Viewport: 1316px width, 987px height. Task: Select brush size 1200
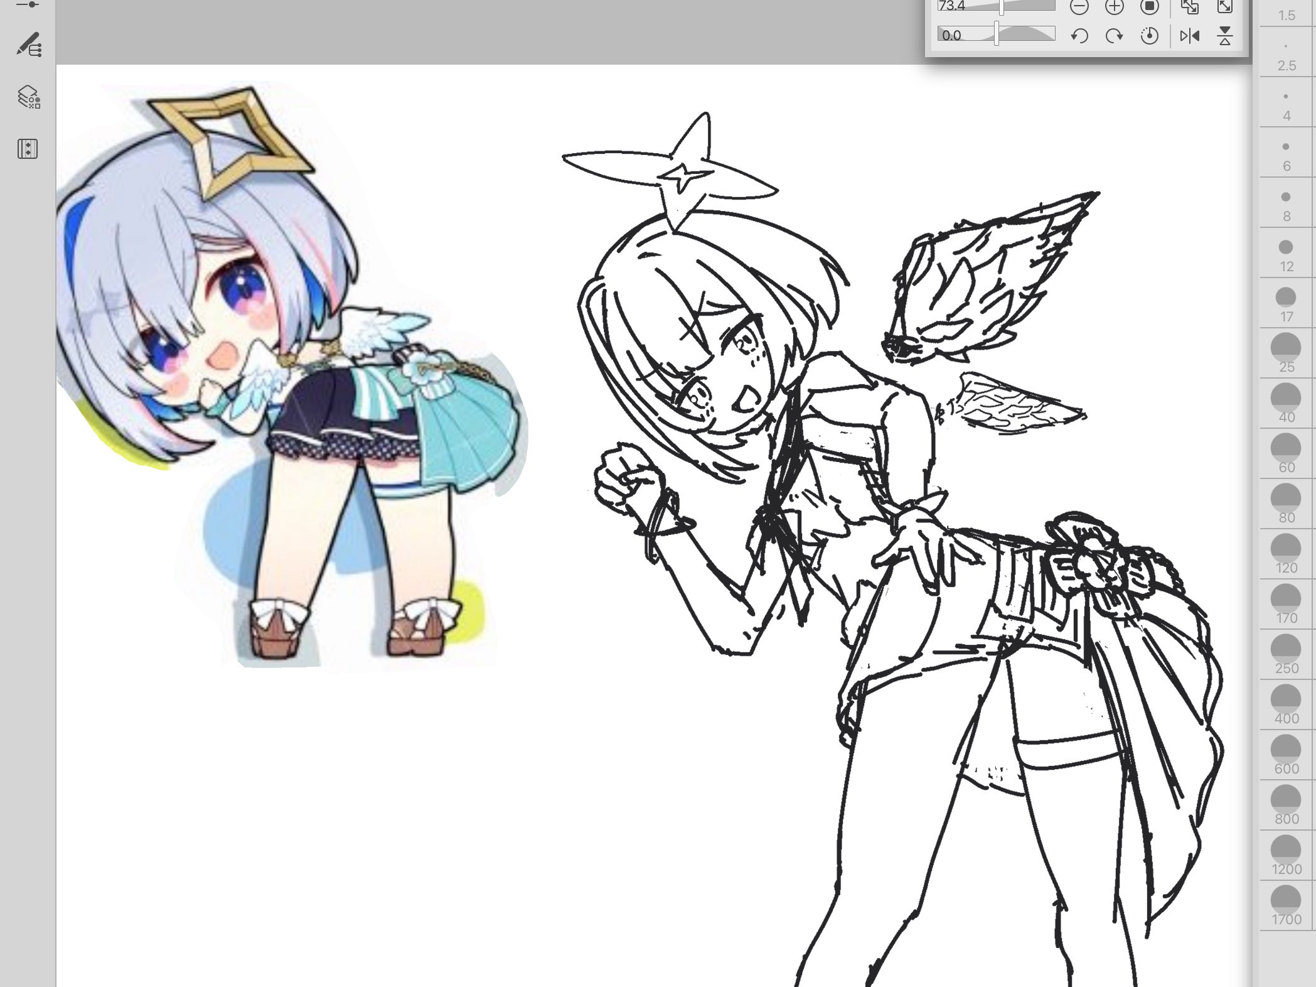[x=1287, y=856]
